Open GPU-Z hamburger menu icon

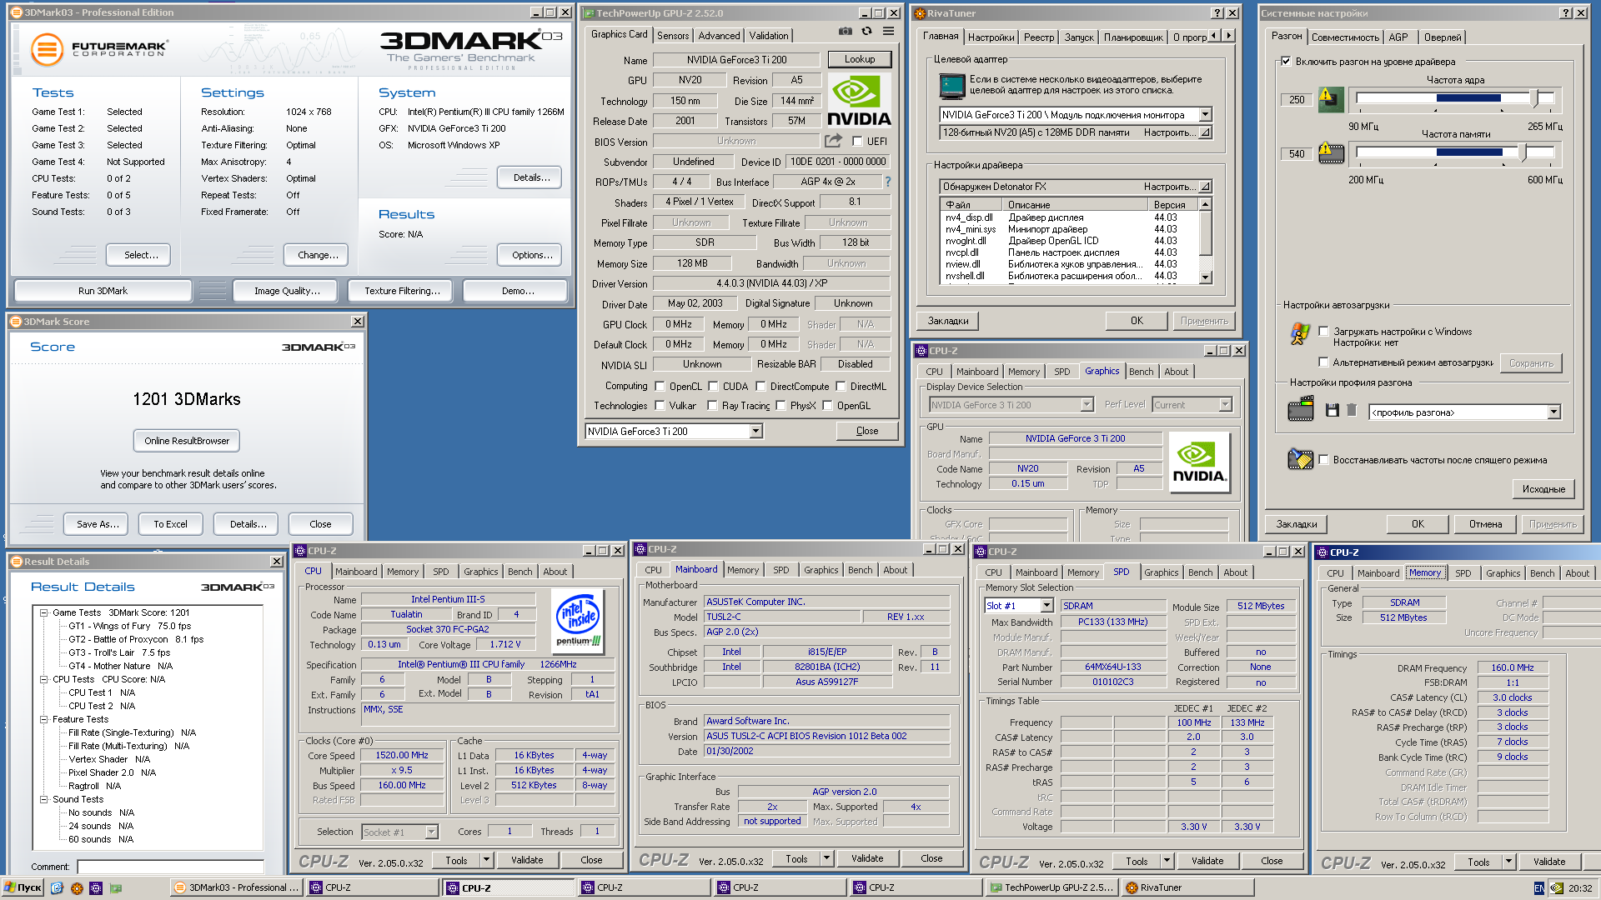pos(889,32)
